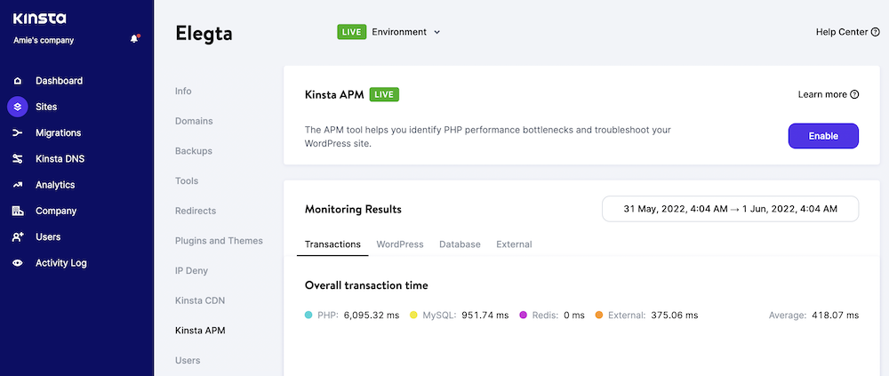This screenshot has height=376, width=889.
Task: Click the Elegta site title
Action: pos(204,34)
